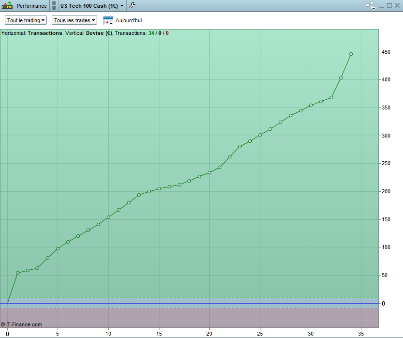Screen dimensions: 403x338
Task: Click the 'Aujourd'hui' date range label
Action: click(x=129, y=20)
